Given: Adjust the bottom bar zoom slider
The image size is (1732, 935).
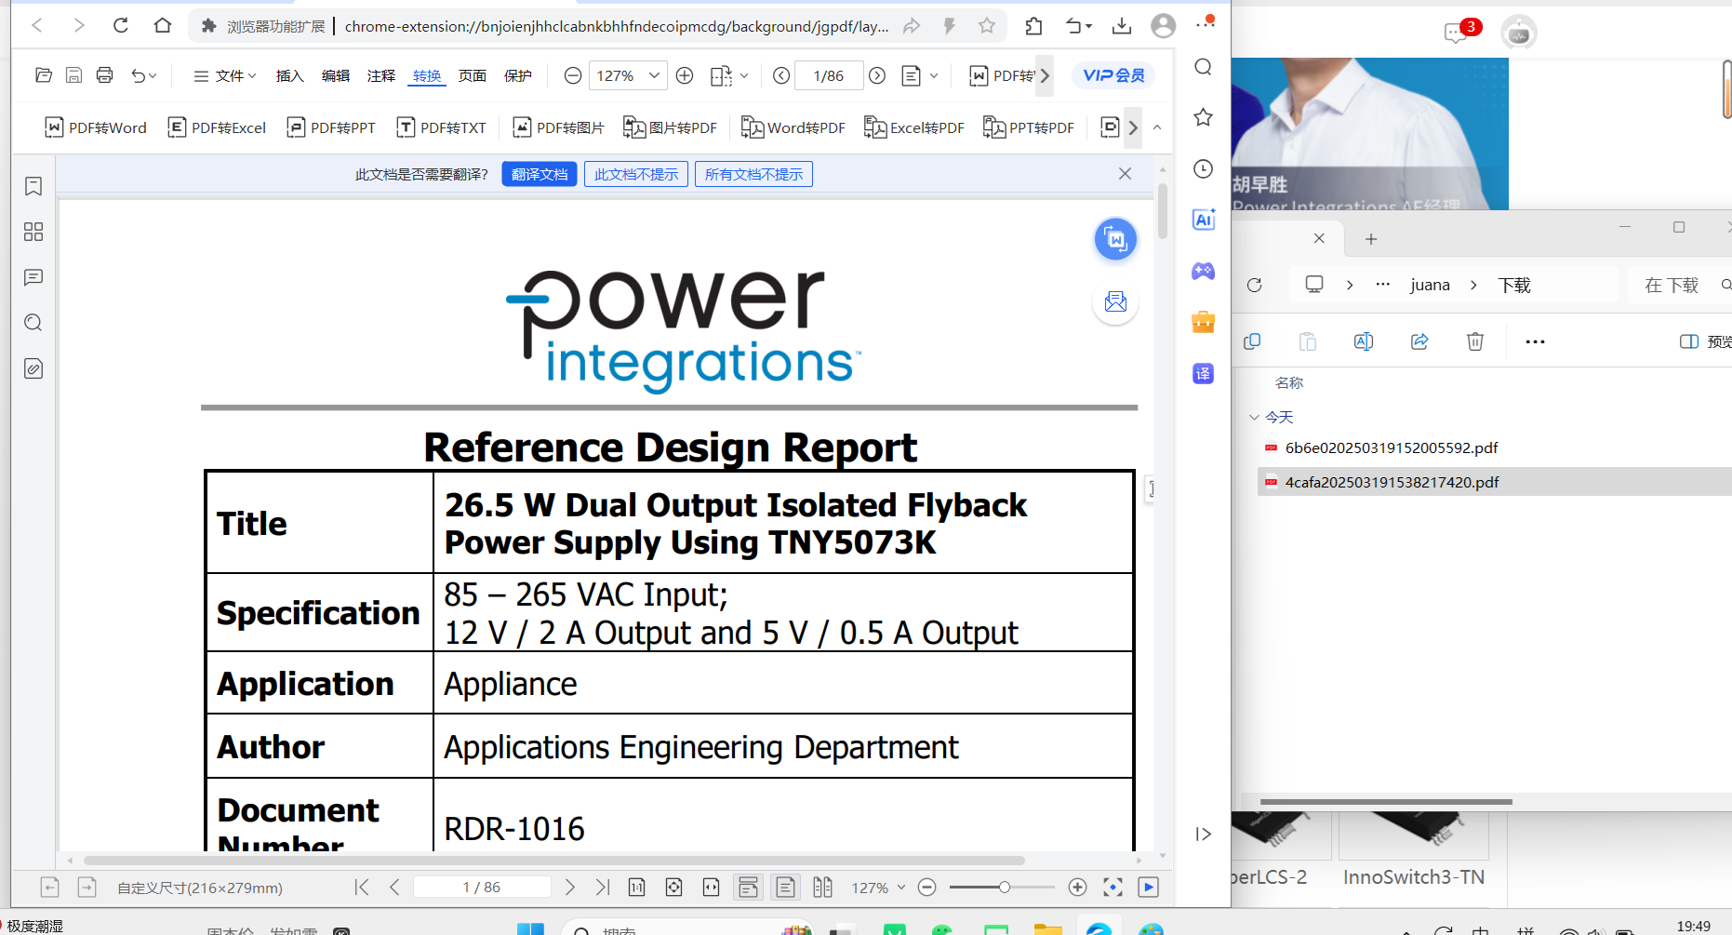Looking at the screenshot, I should tap(1004, 888).
